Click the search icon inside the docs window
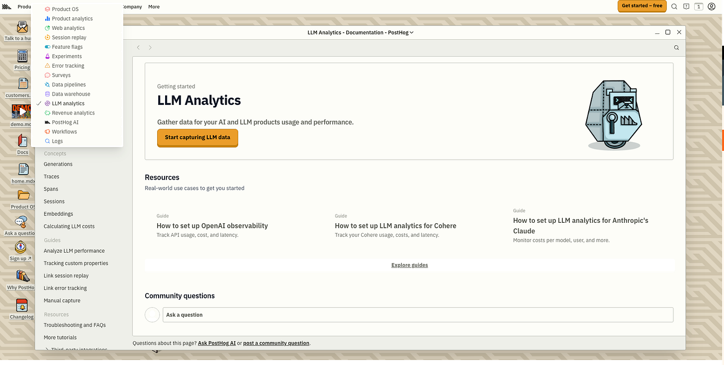Viewport: 724px width, 365px height. pyautogui.click(x=676, y=48)
